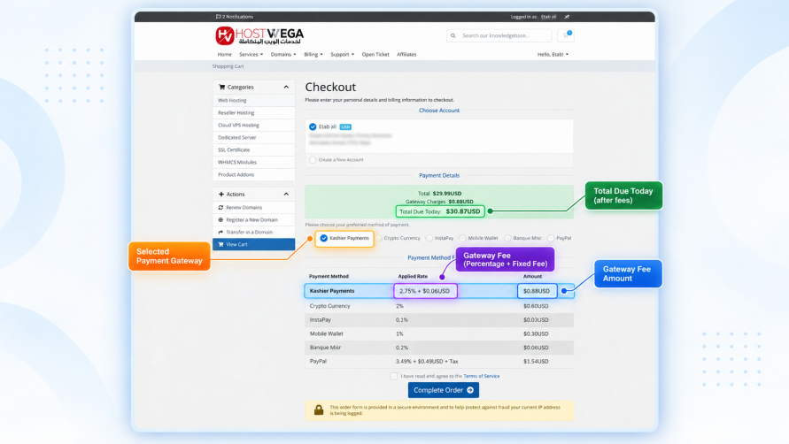Select Banque Misr payment radio
789x444 pixels.
(507, 238)
